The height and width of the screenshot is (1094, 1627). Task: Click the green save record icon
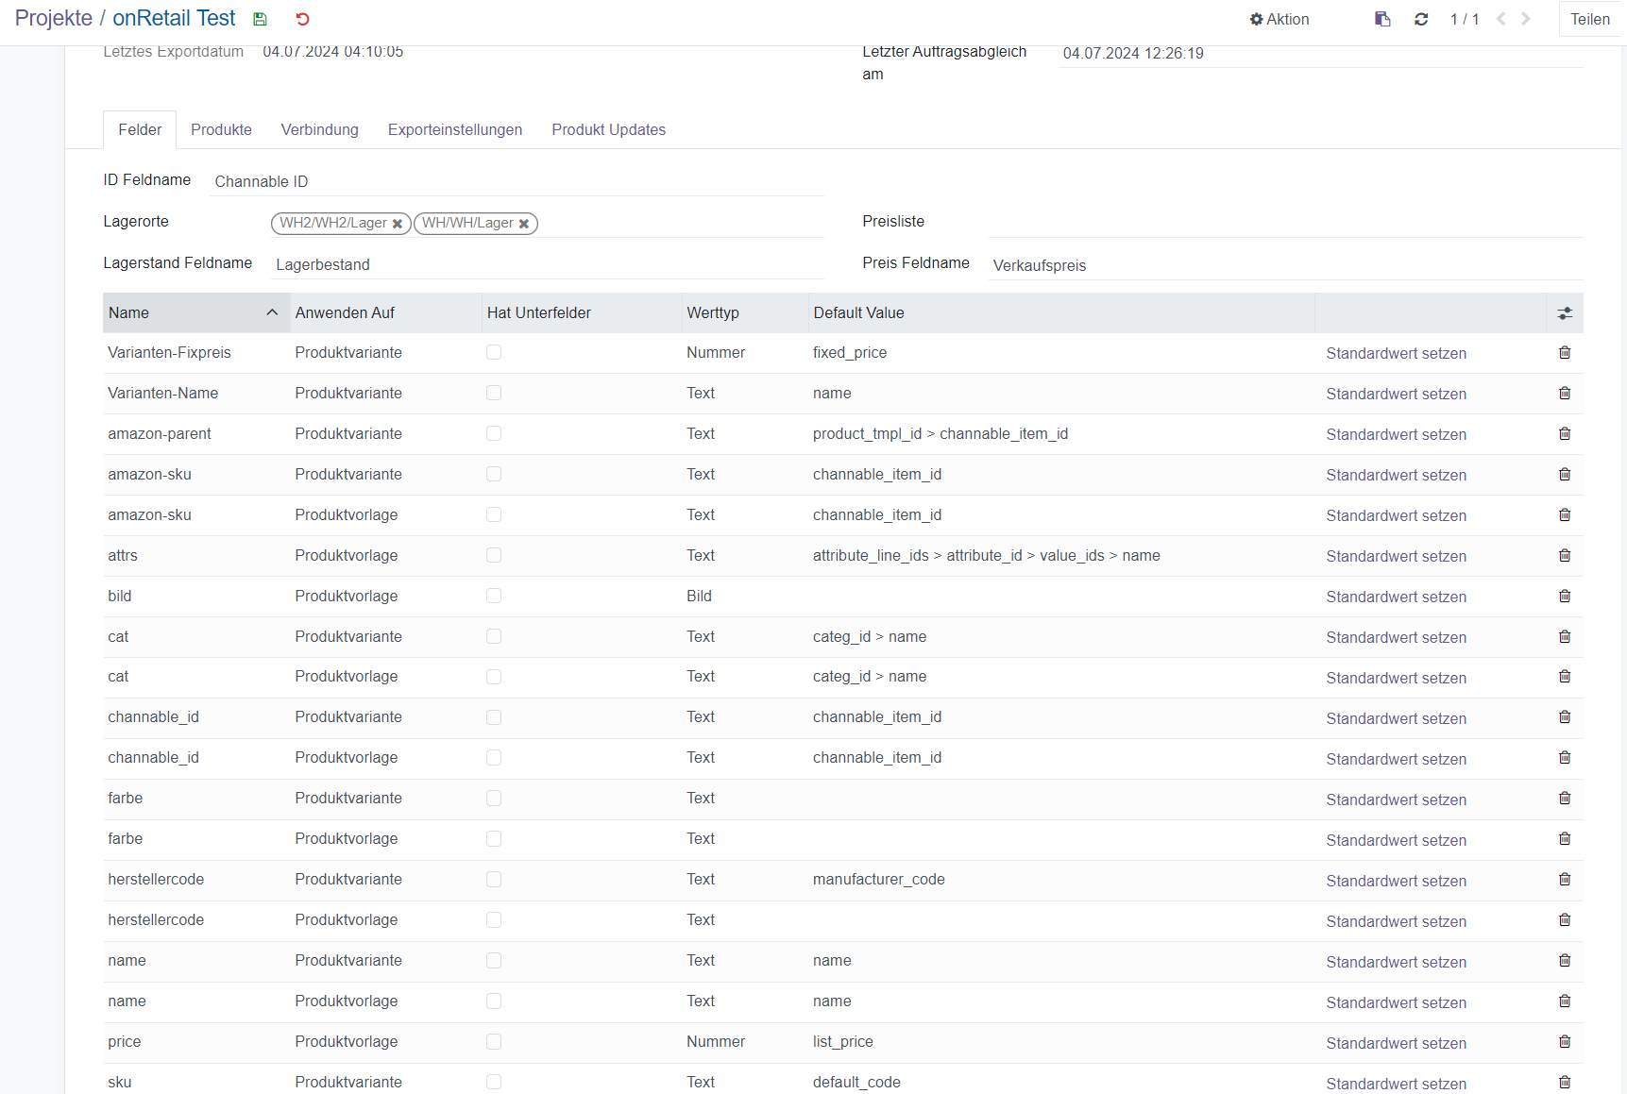pos(260,19)
